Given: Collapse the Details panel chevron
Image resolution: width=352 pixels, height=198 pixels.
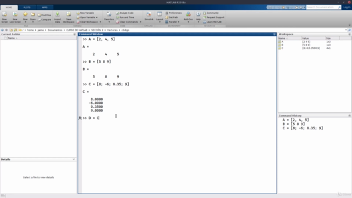Looking at the screenshot, I should tap(74, 159).
